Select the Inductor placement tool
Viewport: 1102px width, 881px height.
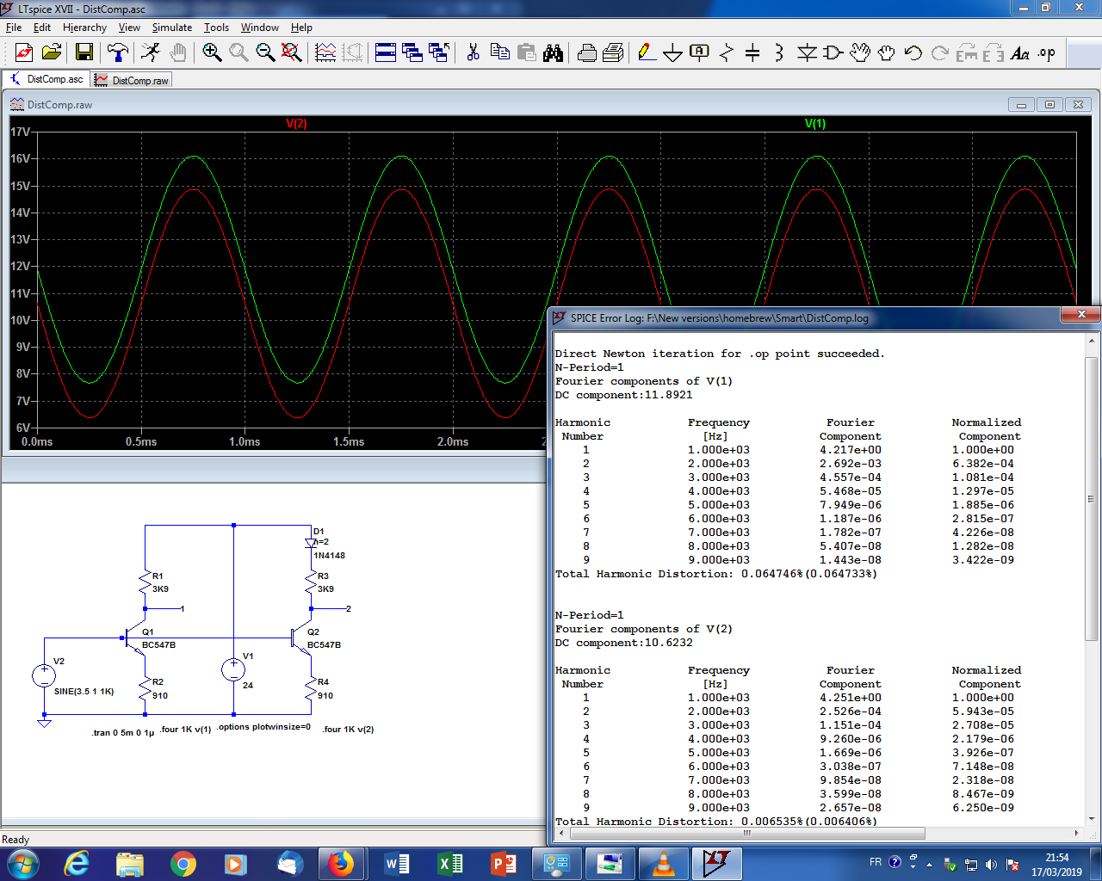(x=779, y=53)
